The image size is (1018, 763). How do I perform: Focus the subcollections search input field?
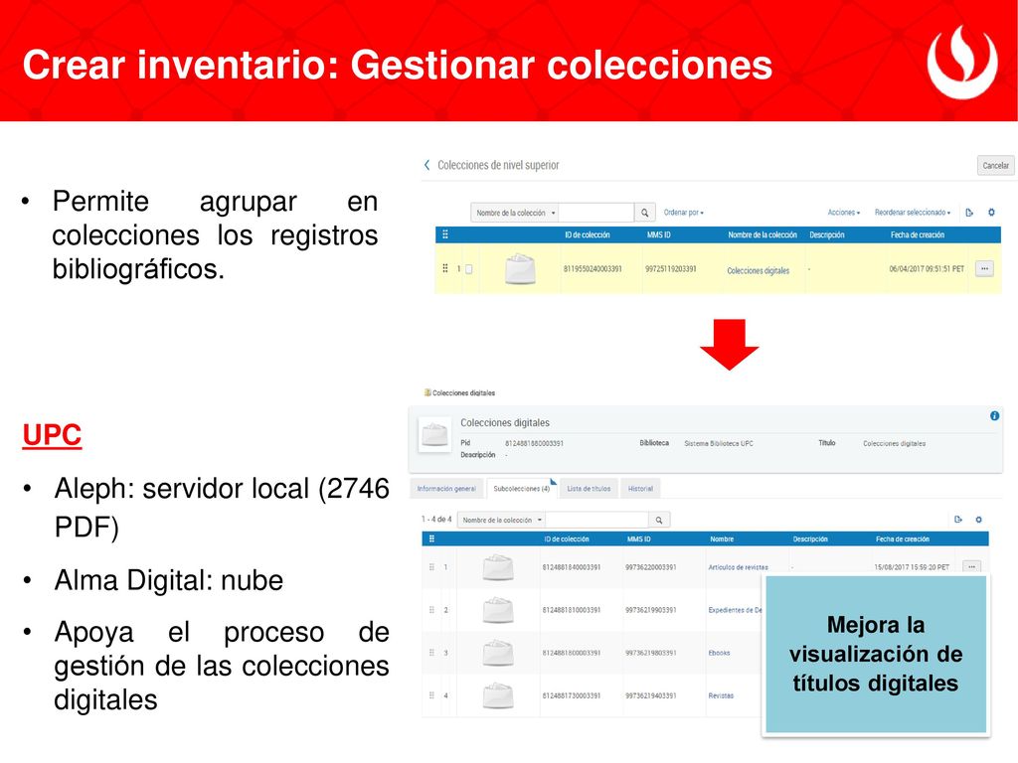[x=597, y=520]
